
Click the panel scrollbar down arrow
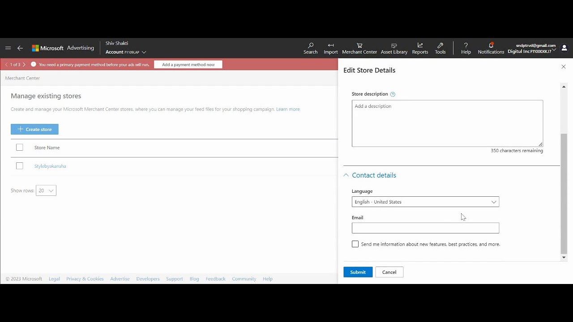[x=564, y=258]
